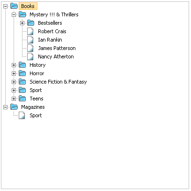Image resolution: width=191 pixels, height=191 pixels.
Task: Click the Robert Crais document icon
Action: point(30,31)
